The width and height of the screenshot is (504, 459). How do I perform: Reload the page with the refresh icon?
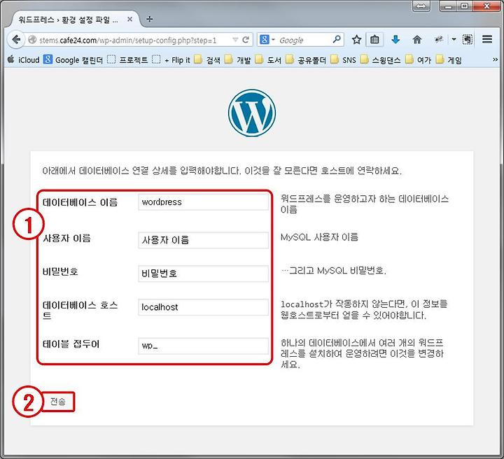pos(246,40)
